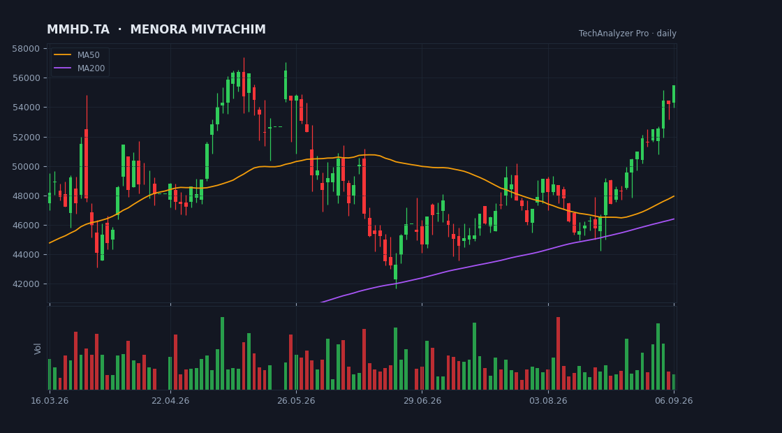Click the 06.09.26 date axis label
782x433 pixels.
coord(674,401)
